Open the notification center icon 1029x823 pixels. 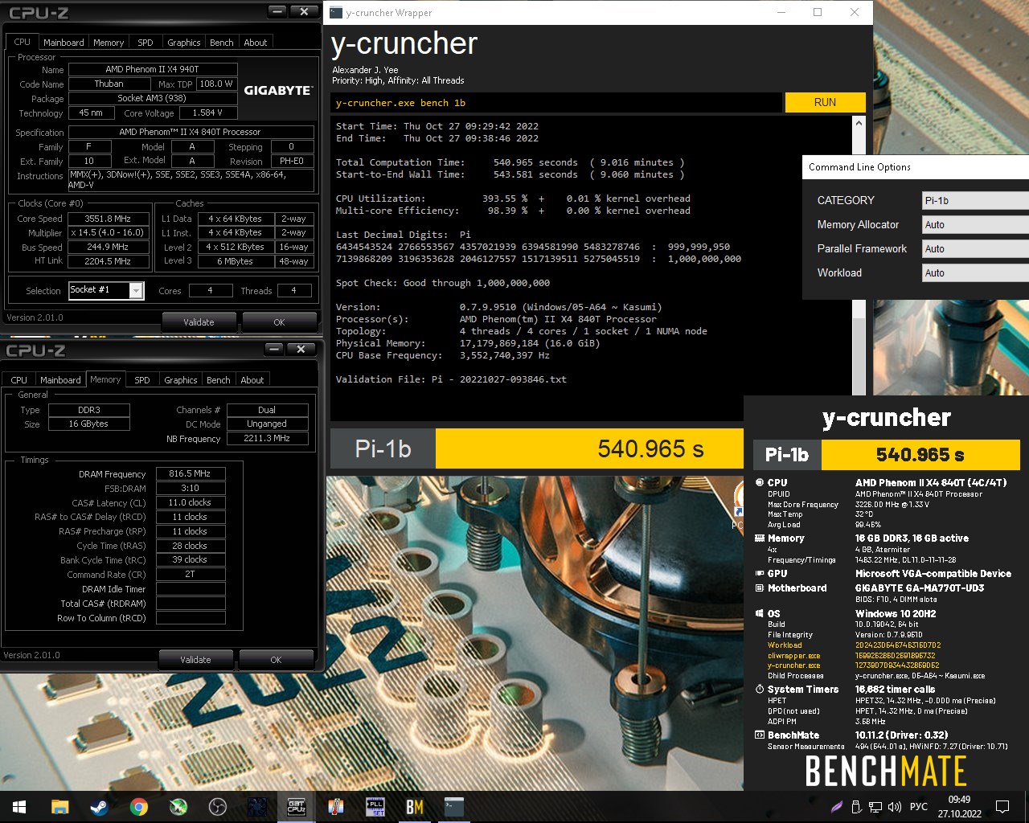click(1002, 807)
